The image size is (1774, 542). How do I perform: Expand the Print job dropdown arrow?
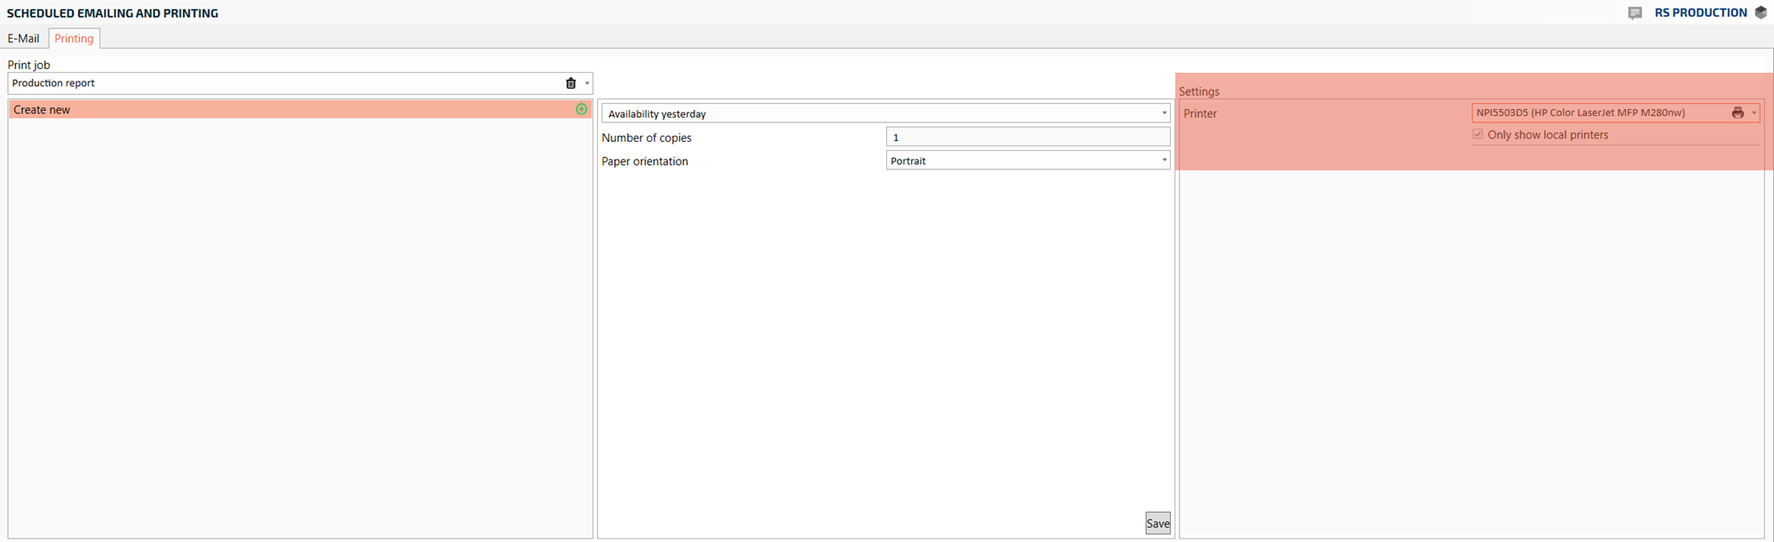(587, 83)
